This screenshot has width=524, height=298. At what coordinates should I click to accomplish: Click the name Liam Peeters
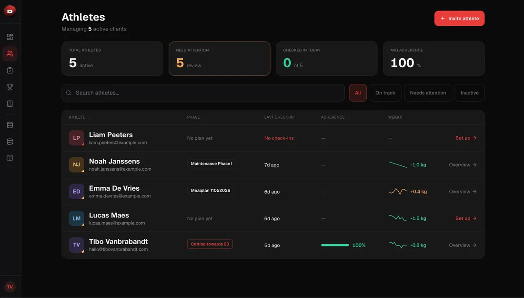pyautogui.click(x=111, y=135)
